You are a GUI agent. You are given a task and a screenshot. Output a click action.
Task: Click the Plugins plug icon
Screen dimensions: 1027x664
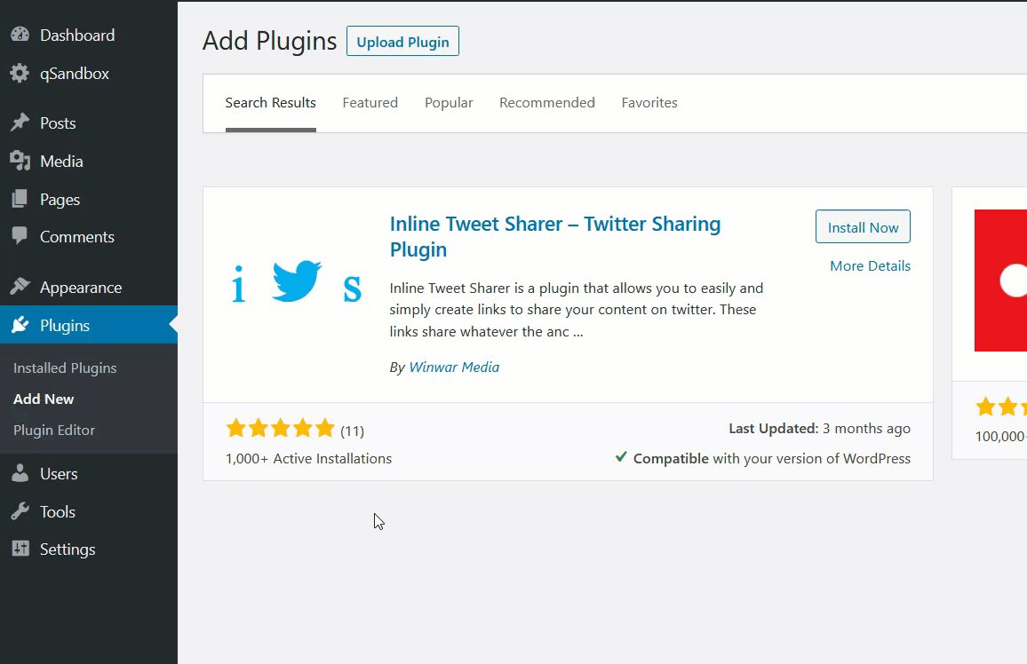click(20, 325)
